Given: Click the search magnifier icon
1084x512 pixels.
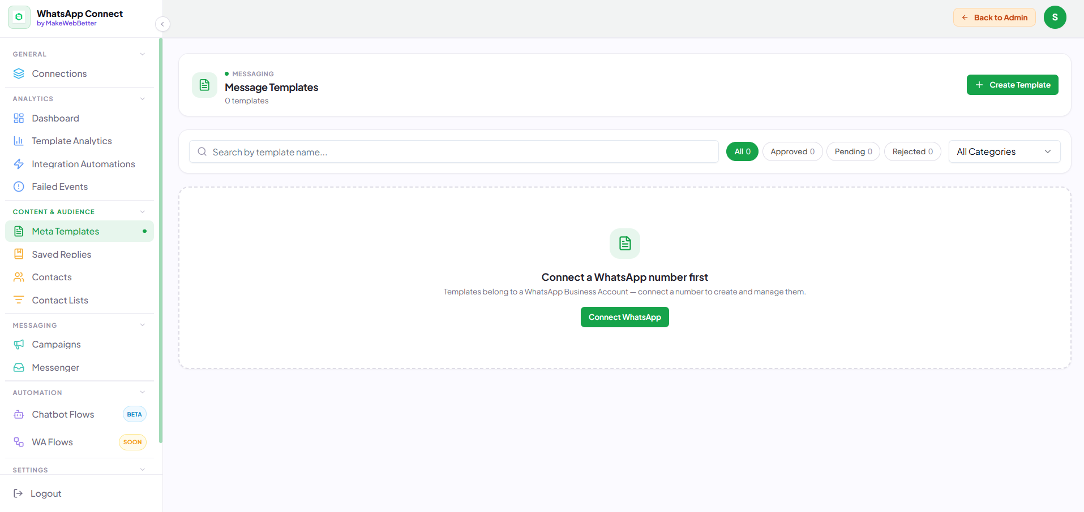Looking at the screenshot, I should coord(202,151).
